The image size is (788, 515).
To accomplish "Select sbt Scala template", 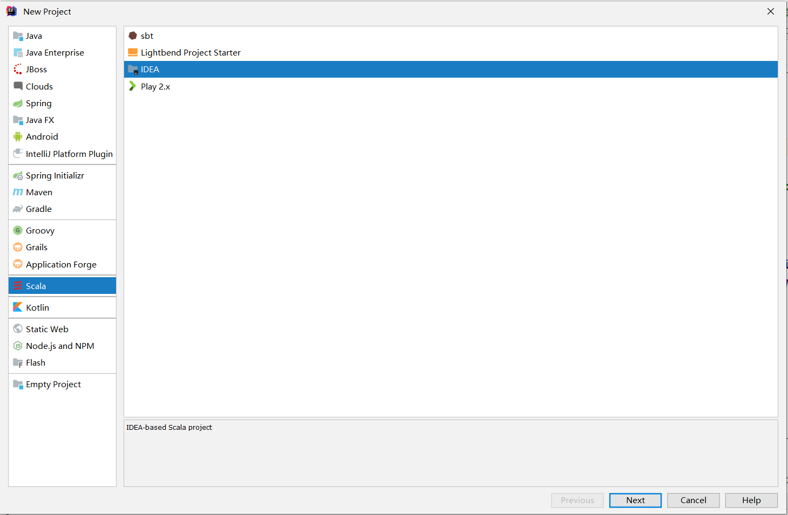I will tap(451, 36).
